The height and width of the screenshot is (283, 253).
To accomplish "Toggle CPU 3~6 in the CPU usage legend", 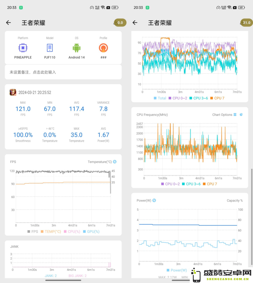I will click(x=199, y=98).
